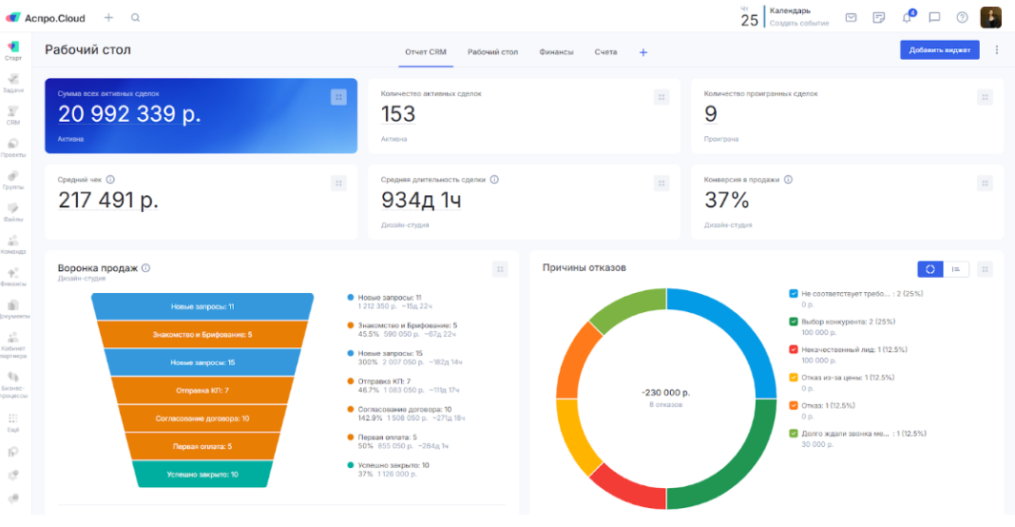Uncheck Некачественный лид legend checkbox
The width and height of the screenshot is (1015, 527).
pyautogui.click(x=794, y=349)
